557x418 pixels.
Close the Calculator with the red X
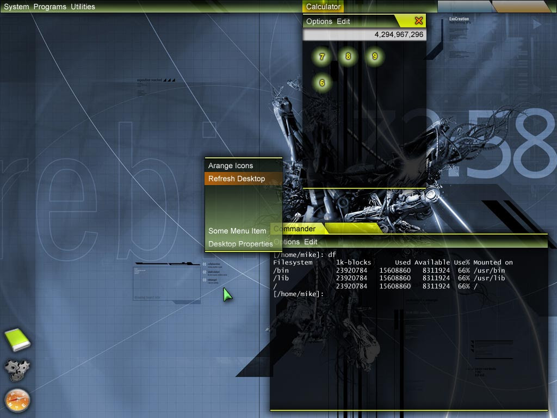[418, 21]
